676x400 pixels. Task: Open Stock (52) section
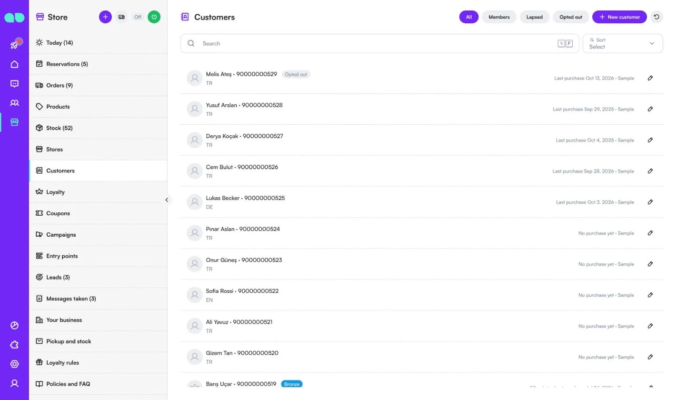[98, 128]
